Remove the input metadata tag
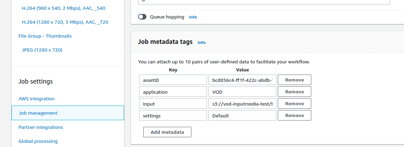The image size is (404, 147). point(294,103)
